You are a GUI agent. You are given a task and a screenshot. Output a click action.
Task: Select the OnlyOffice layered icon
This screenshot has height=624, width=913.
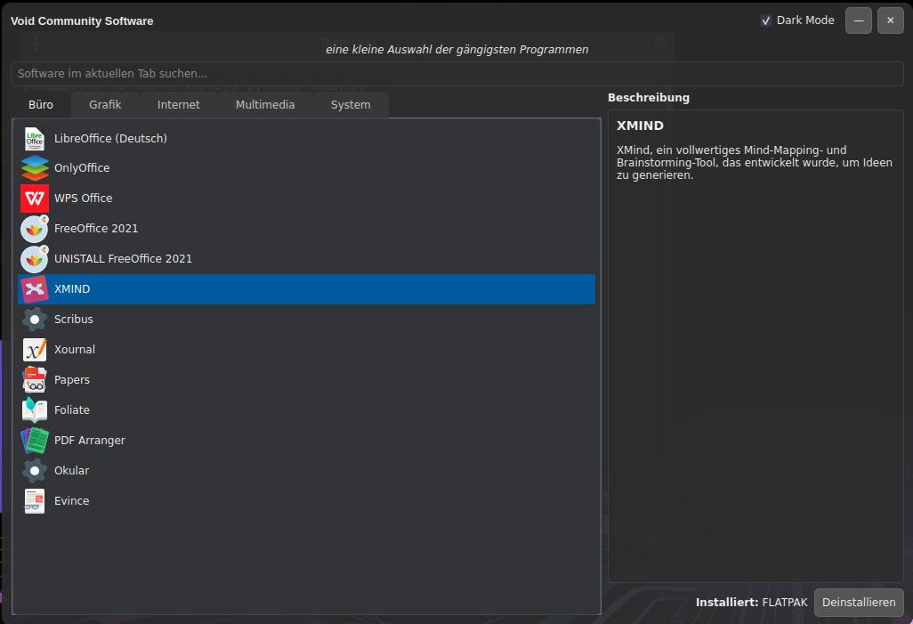[x=35, y=168]
